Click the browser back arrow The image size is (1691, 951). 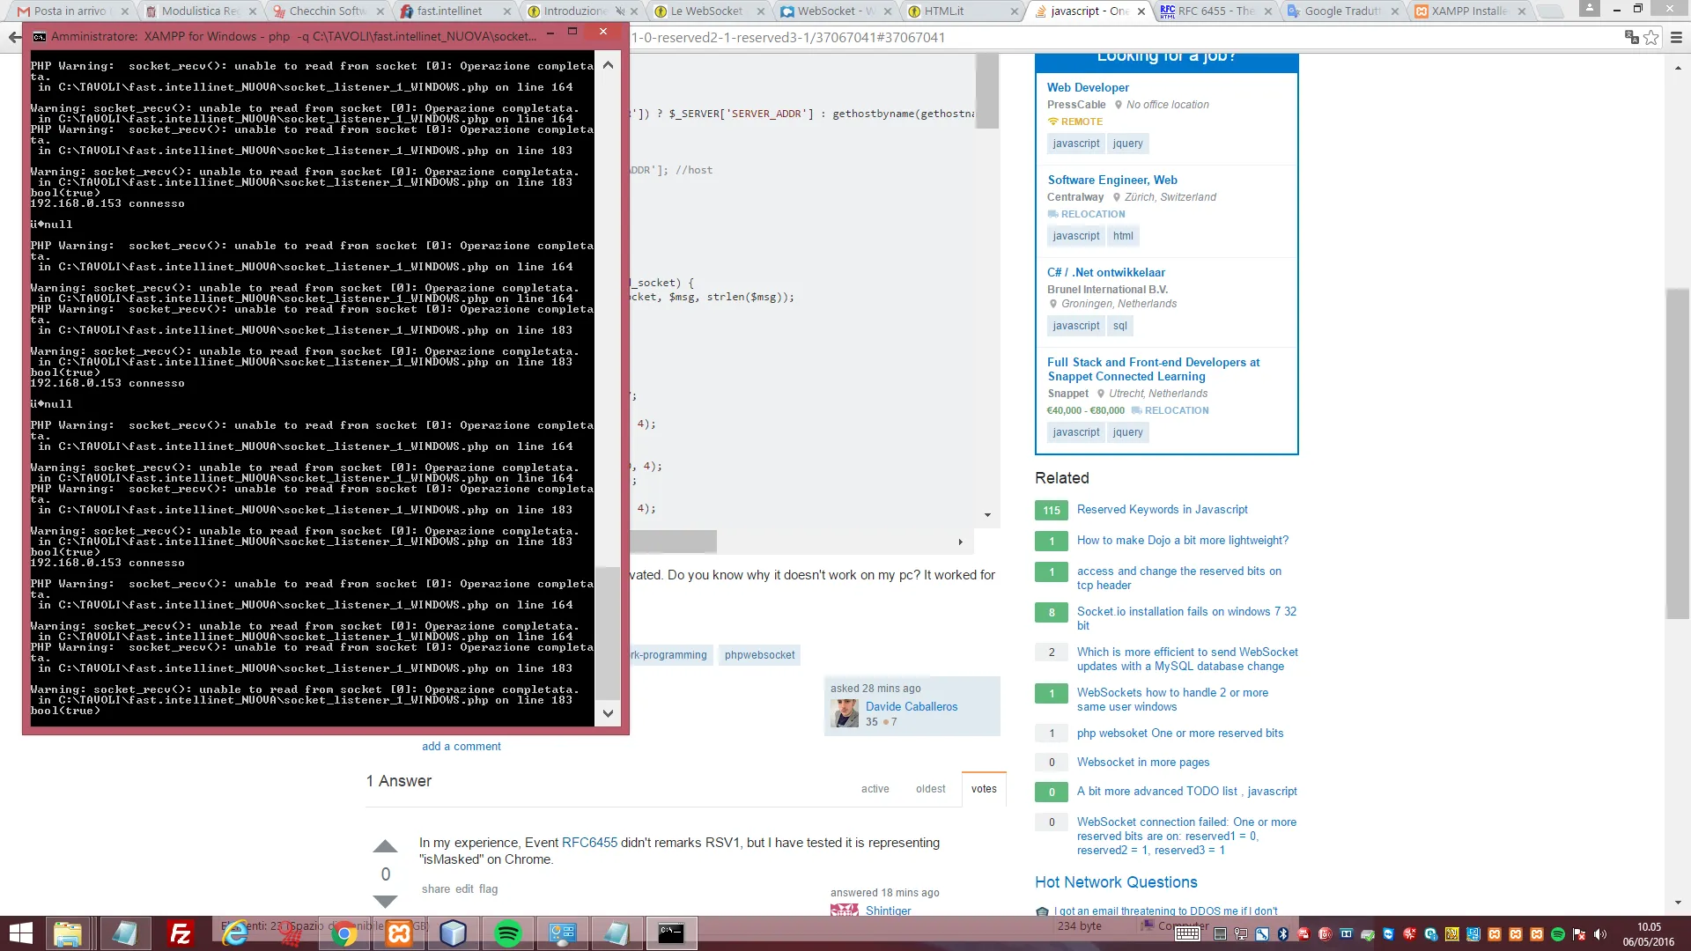tap(14, 37)
